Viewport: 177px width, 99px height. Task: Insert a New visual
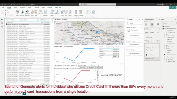pyautogui.click(x=62, y=13)
